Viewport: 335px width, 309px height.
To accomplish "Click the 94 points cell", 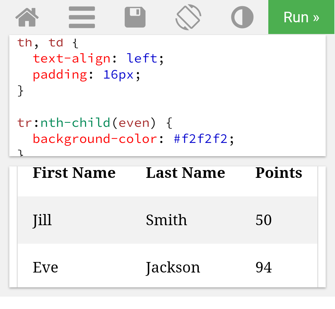I will click(264, 267).
